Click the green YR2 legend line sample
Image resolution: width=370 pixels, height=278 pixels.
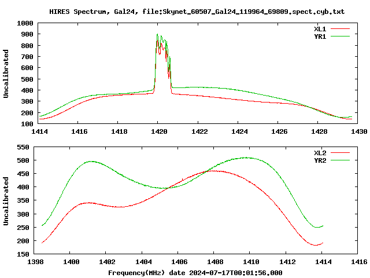click(340, 160)
